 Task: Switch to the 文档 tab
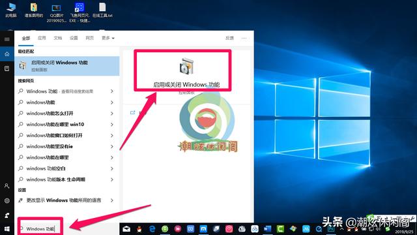(x=58, y=38)
